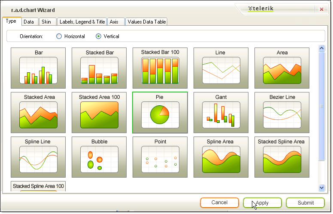Pick the Stacked Spline Area 100 tile

click(x=38, y=186)
